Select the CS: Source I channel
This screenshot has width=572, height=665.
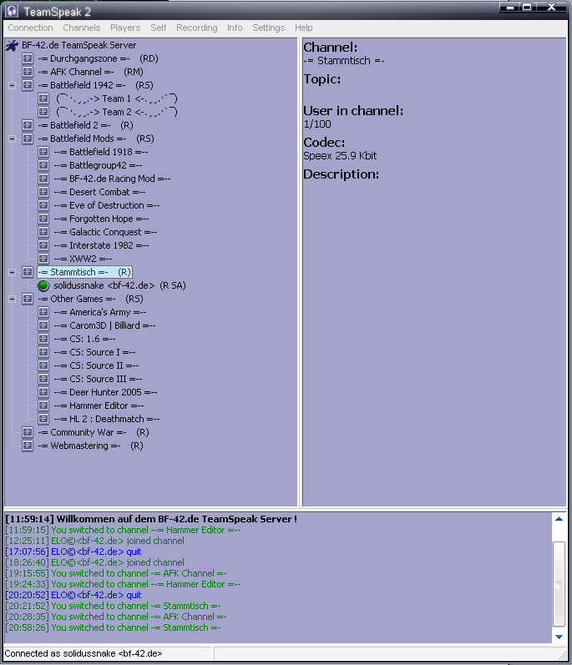(94, 352)
